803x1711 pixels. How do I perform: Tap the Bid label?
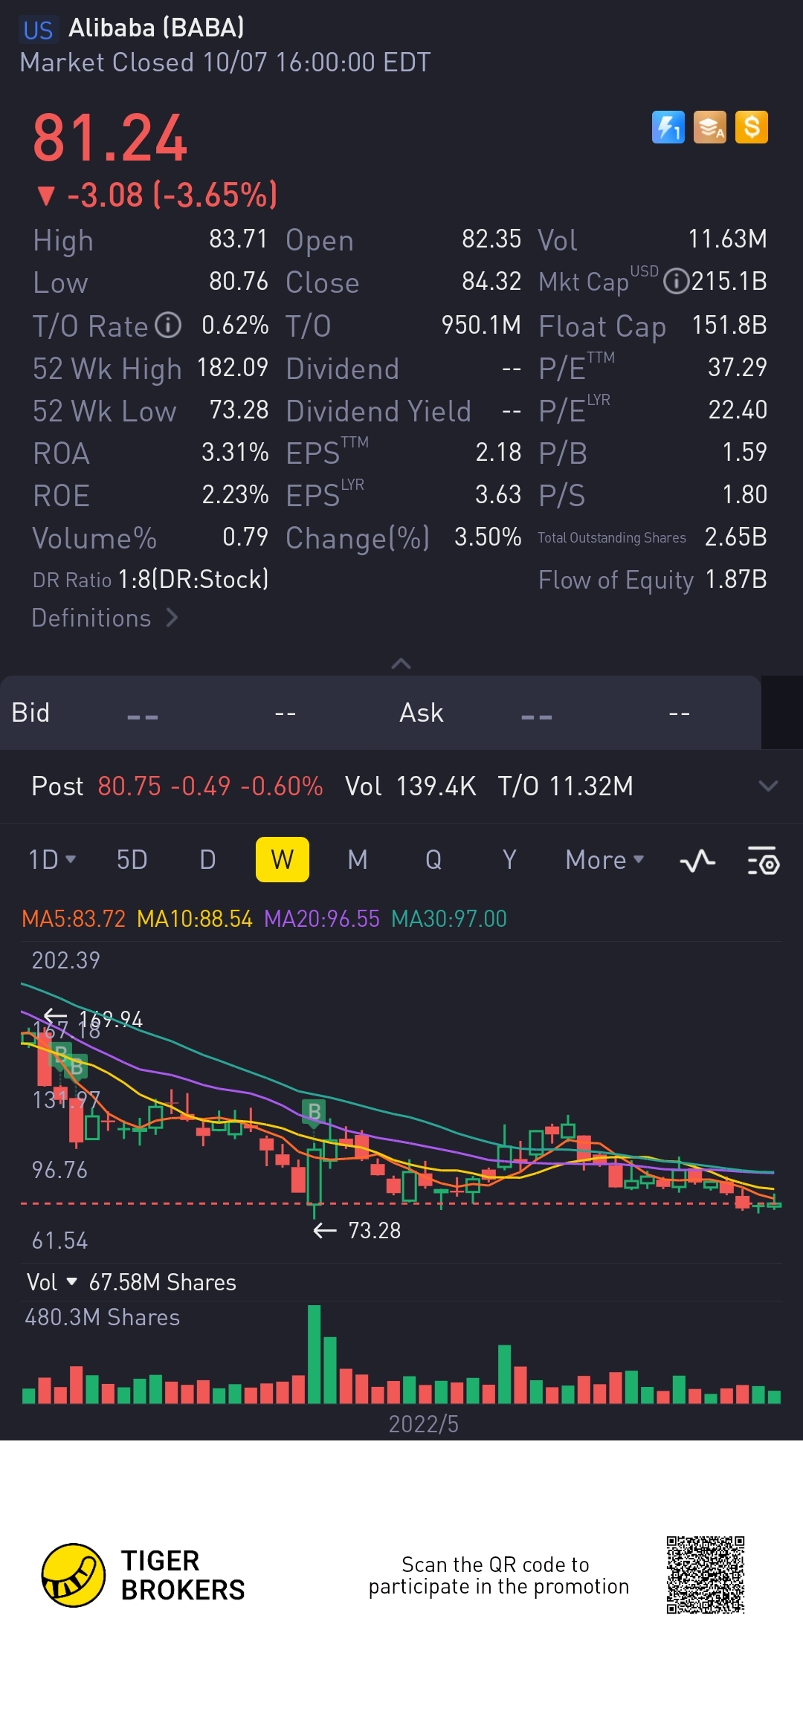[x=30, y=713]
